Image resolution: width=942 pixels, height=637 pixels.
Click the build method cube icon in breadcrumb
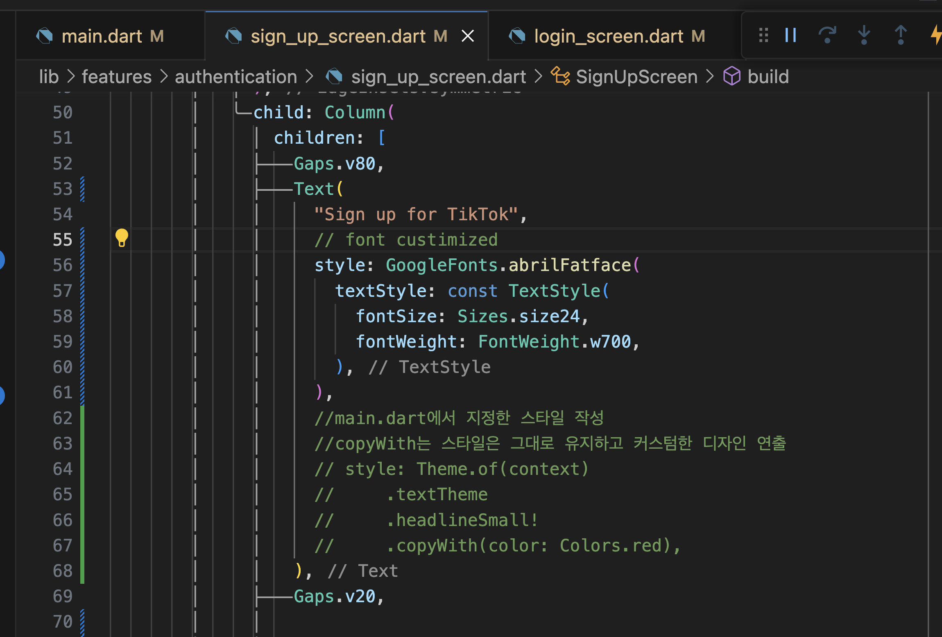[731, 77]
